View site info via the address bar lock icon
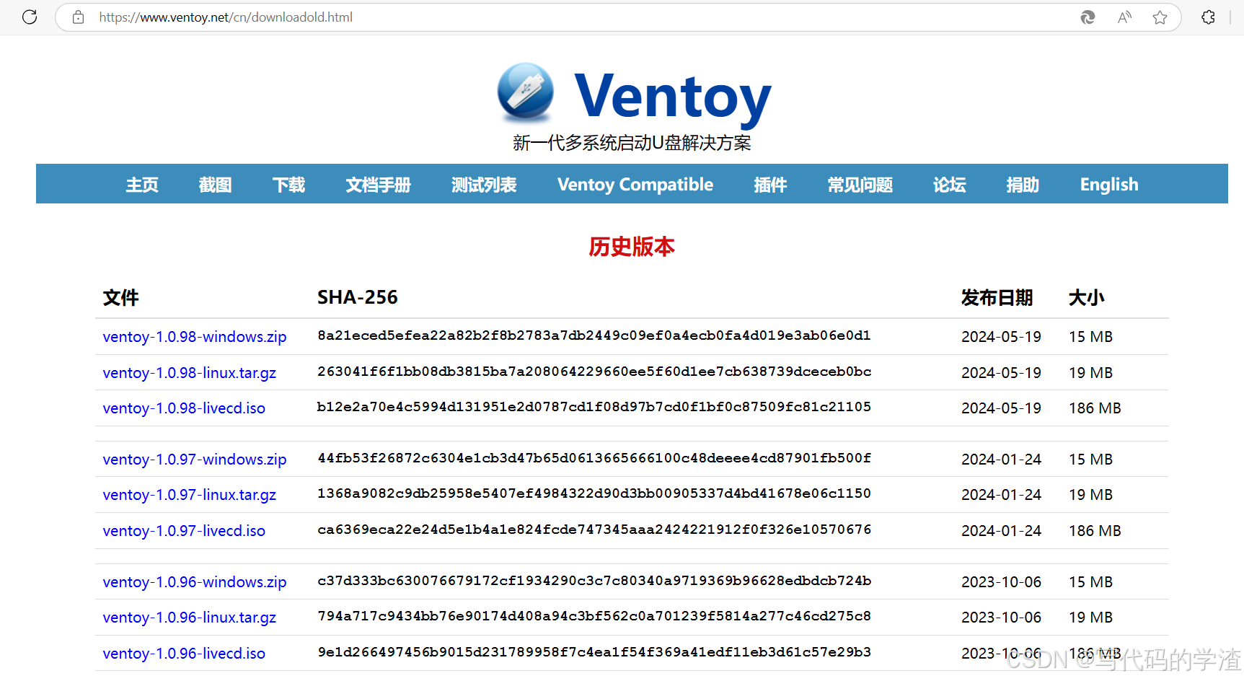1244x681 pixels. tap(79, 17)
